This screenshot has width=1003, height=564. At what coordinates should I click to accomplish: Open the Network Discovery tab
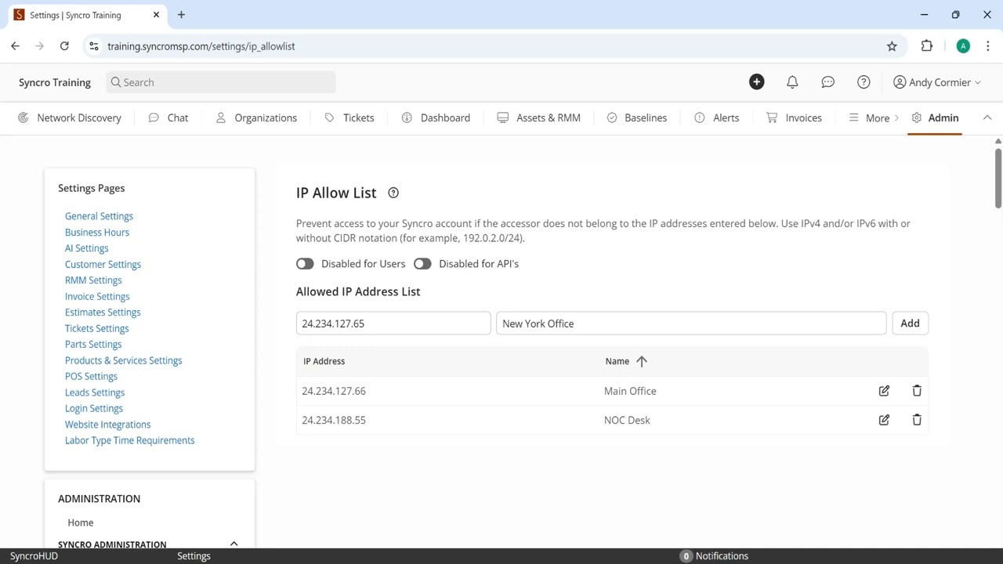70,118
